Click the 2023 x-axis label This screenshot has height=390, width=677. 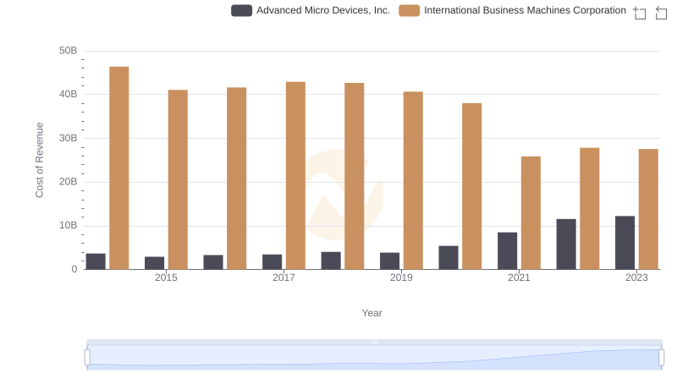636,277
